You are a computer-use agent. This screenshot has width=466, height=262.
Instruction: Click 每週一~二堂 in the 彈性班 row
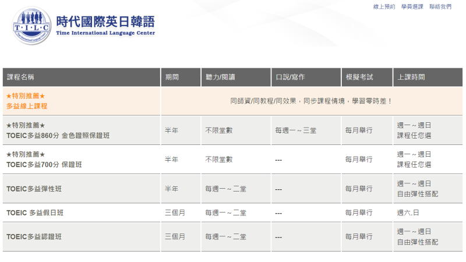pos(225,189)
